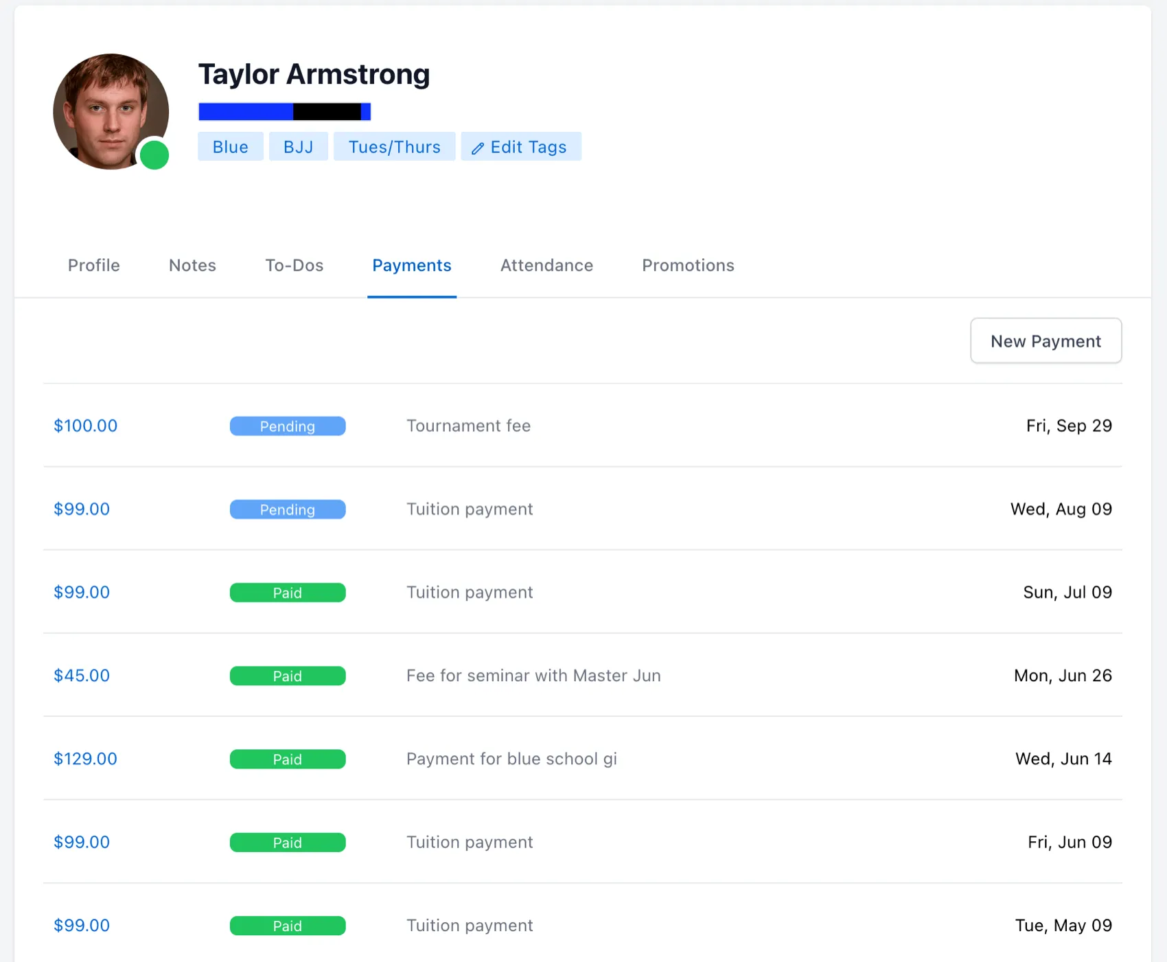Viewport: 1167px width, 962px height.
Task: Switch to the Profile tab
Action: click(x=93, y=266)
